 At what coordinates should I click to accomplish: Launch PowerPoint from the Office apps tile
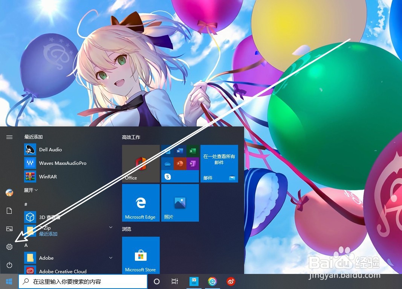coord(180,163)
